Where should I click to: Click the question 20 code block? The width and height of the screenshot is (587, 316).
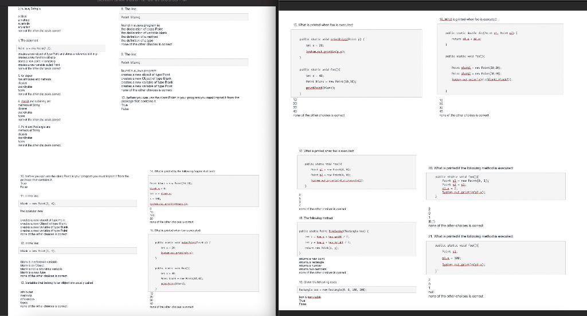[496, 186]
